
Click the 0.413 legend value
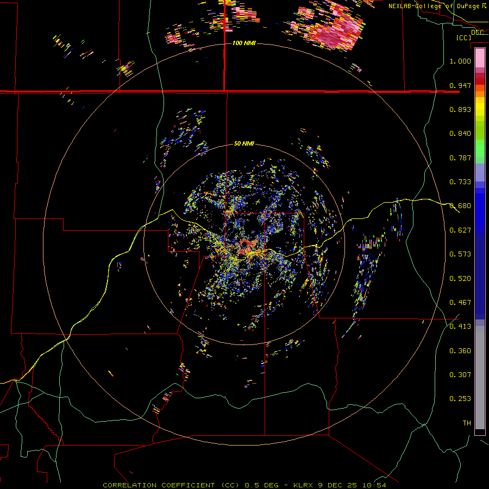[460, 327]
